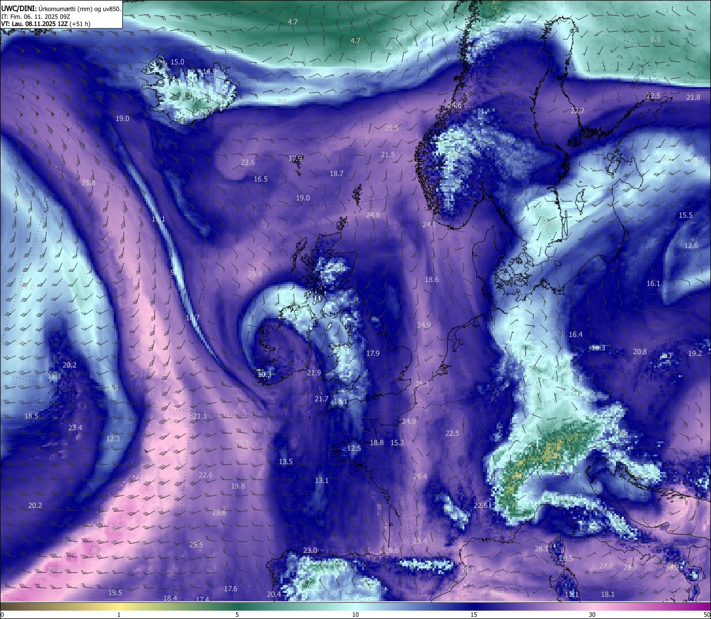711x619 pixels.
Task: Click the 19.8 value on the map
Action: [238, 486]
